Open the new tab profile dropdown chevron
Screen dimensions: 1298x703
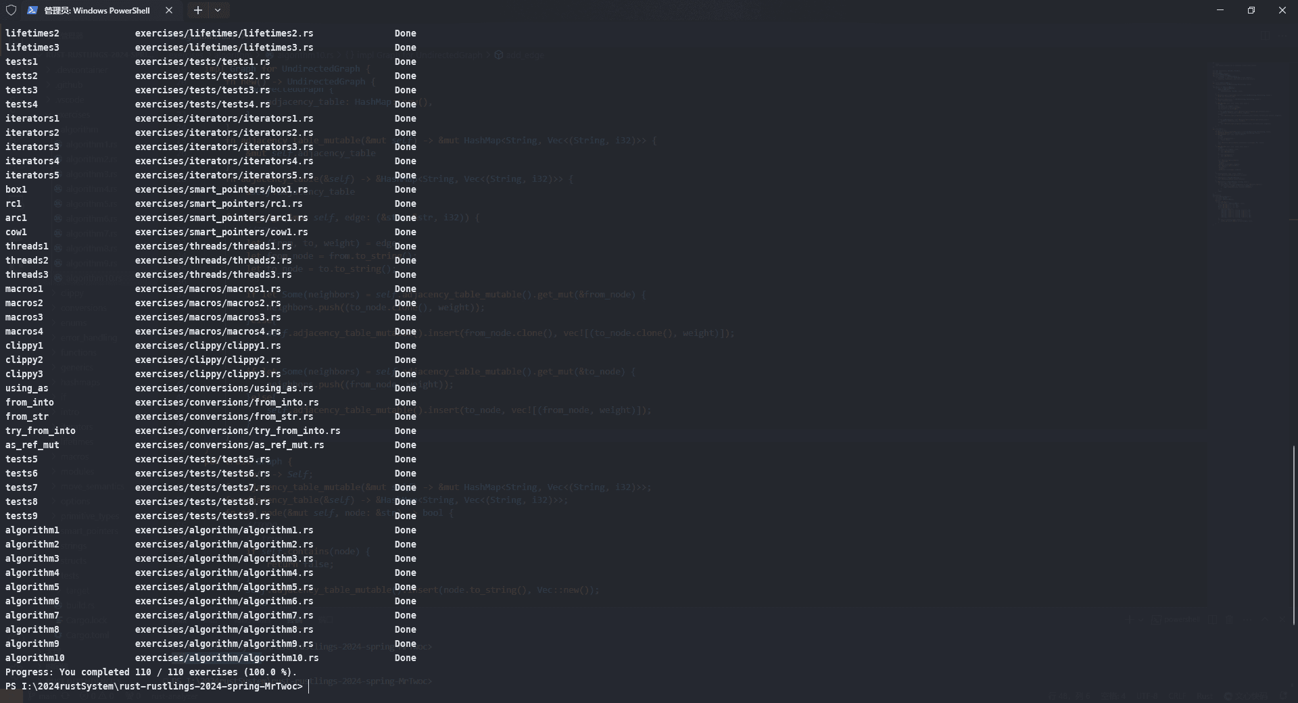click(218, 10)
